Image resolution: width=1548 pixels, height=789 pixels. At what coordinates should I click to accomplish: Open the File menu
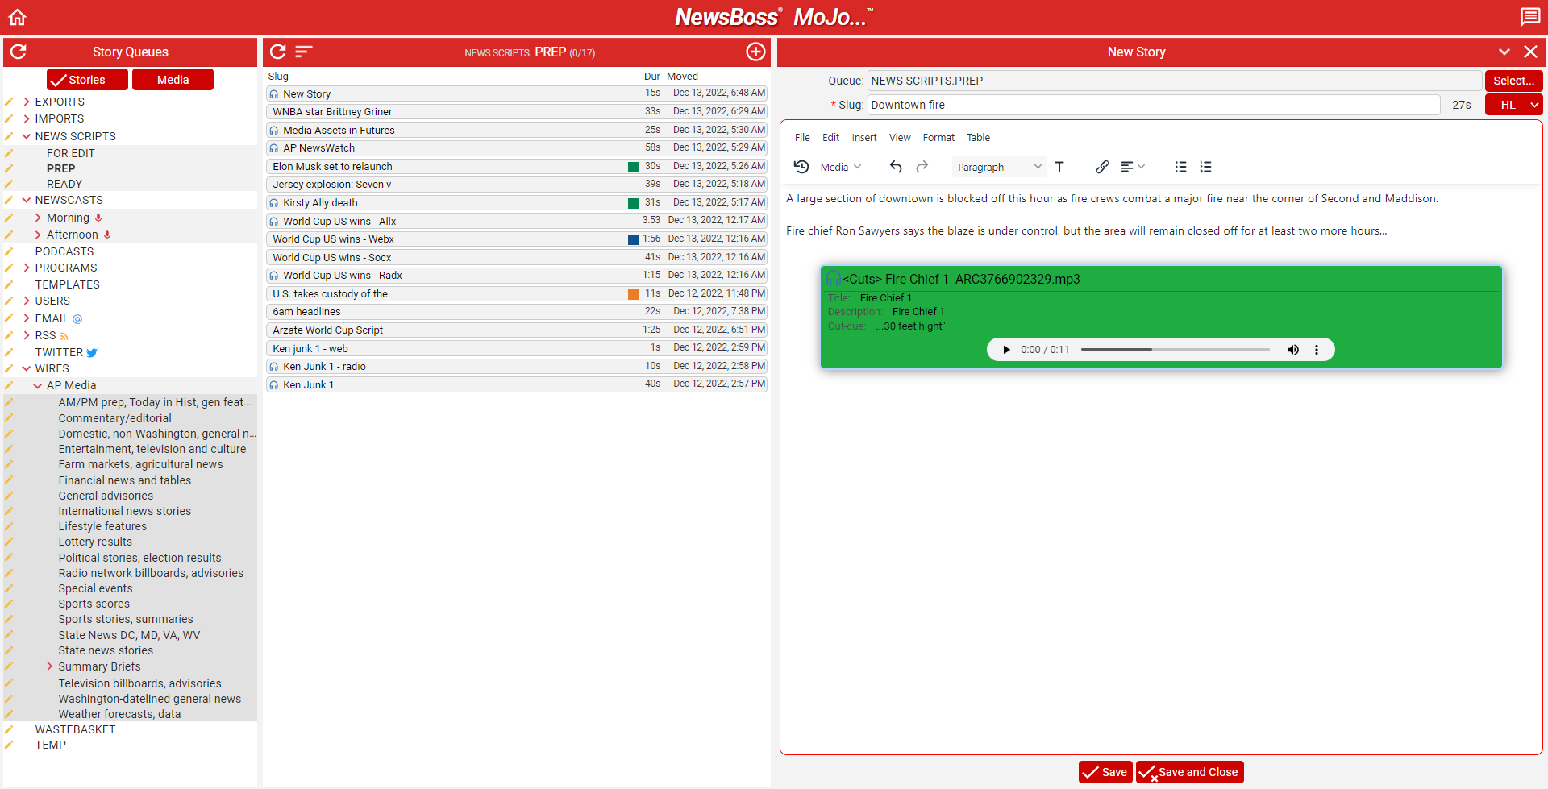tap(802, 138)
